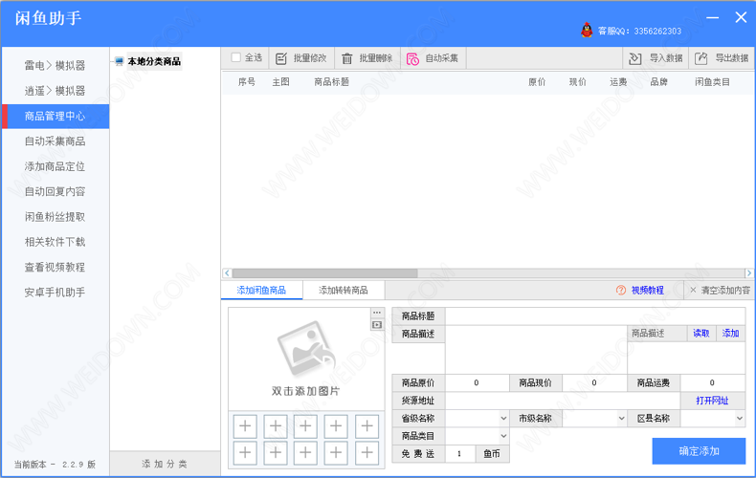The height and width of the screenshot is (478, 756).
Task: Open the 区县名称 district dropdown
Action: pos(740,419)
